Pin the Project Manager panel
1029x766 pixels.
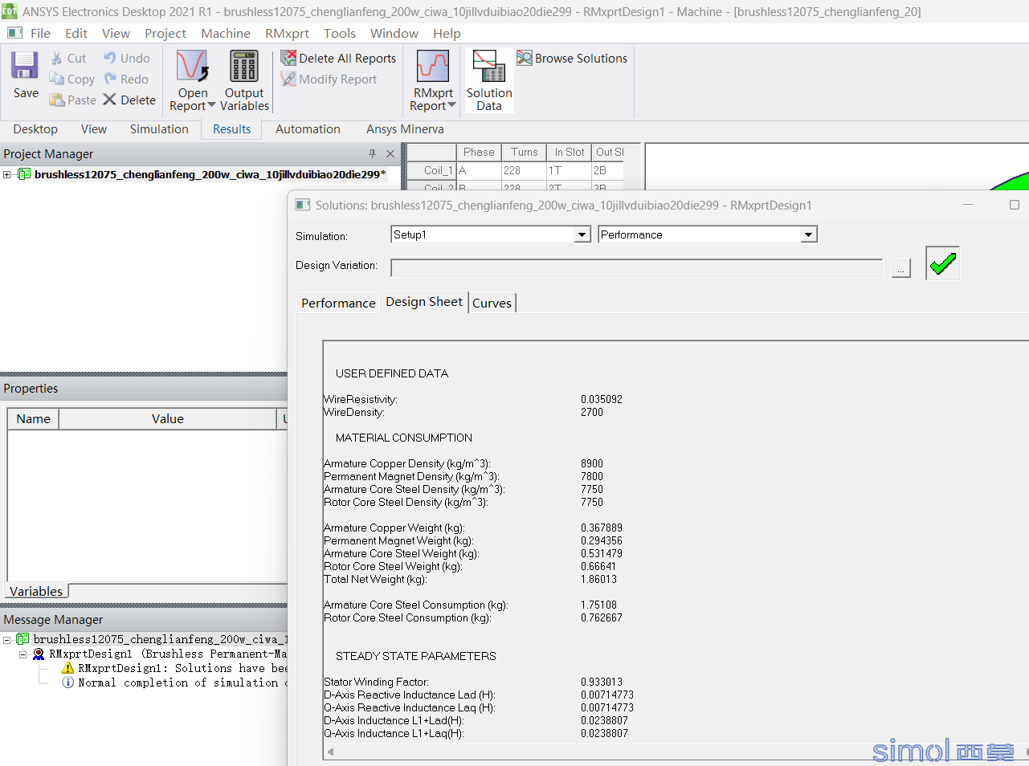click(x=372, y=153)
